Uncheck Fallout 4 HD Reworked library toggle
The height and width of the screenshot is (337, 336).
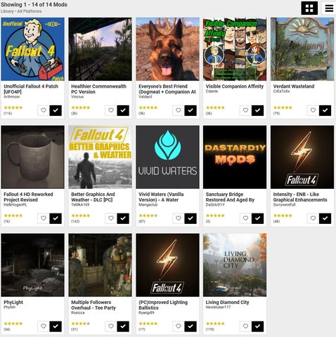56,218
